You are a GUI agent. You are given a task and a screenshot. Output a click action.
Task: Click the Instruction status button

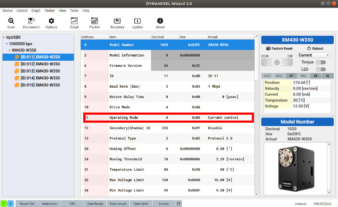point(49,204)
